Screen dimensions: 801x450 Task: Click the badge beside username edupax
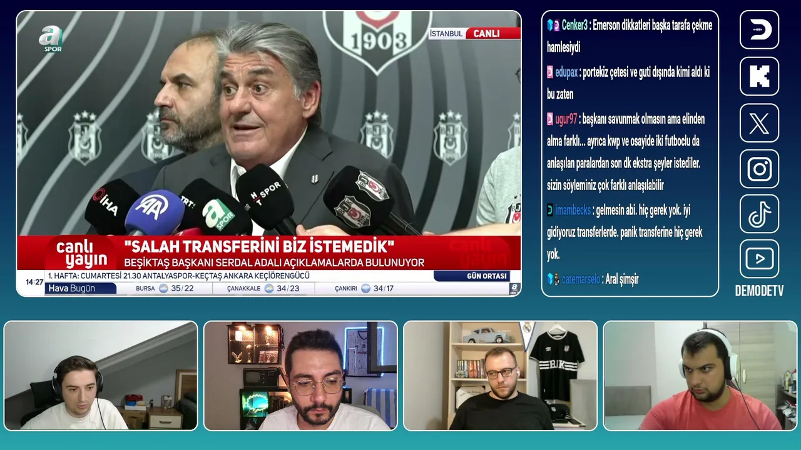tap(550, 72)
